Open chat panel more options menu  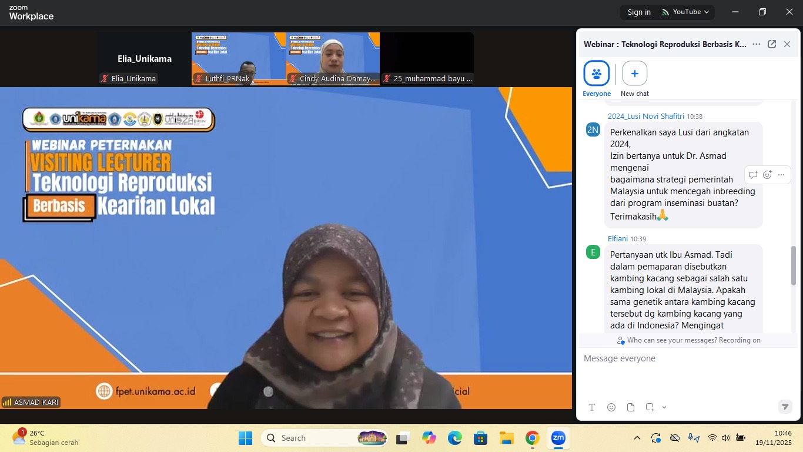click(757, 44)
